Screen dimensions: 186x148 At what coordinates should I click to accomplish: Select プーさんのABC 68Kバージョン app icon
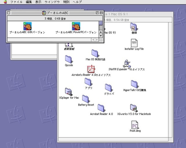click(x=27, y=26)
